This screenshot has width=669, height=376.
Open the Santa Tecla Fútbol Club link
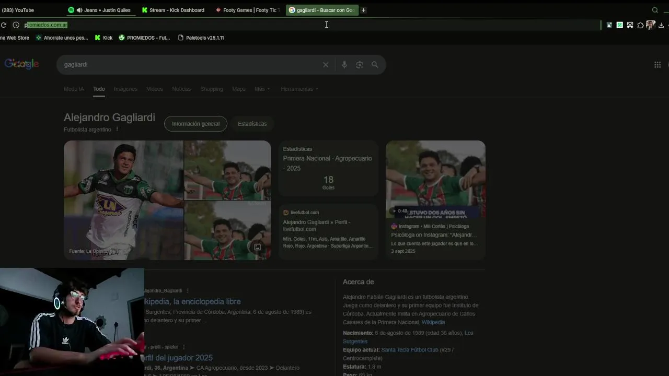410,350
